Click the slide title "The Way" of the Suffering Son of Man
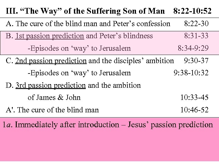This screenshot has height=164, width=219. tap(87, 12)
